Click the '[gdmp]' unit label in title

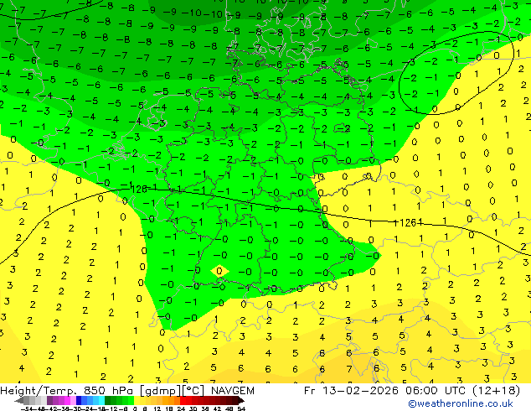(160, 391)
